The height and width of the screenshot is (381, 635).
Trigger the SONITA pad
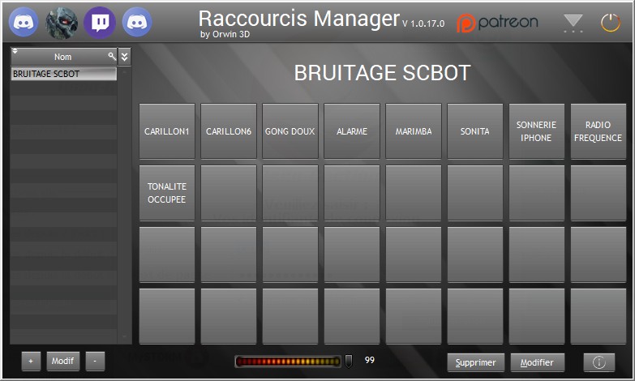click(x=475, y=131)
